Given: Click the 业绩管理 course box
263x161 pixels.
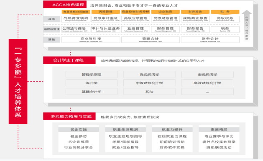Looking at the screenshot, I should tap(135, 29).
